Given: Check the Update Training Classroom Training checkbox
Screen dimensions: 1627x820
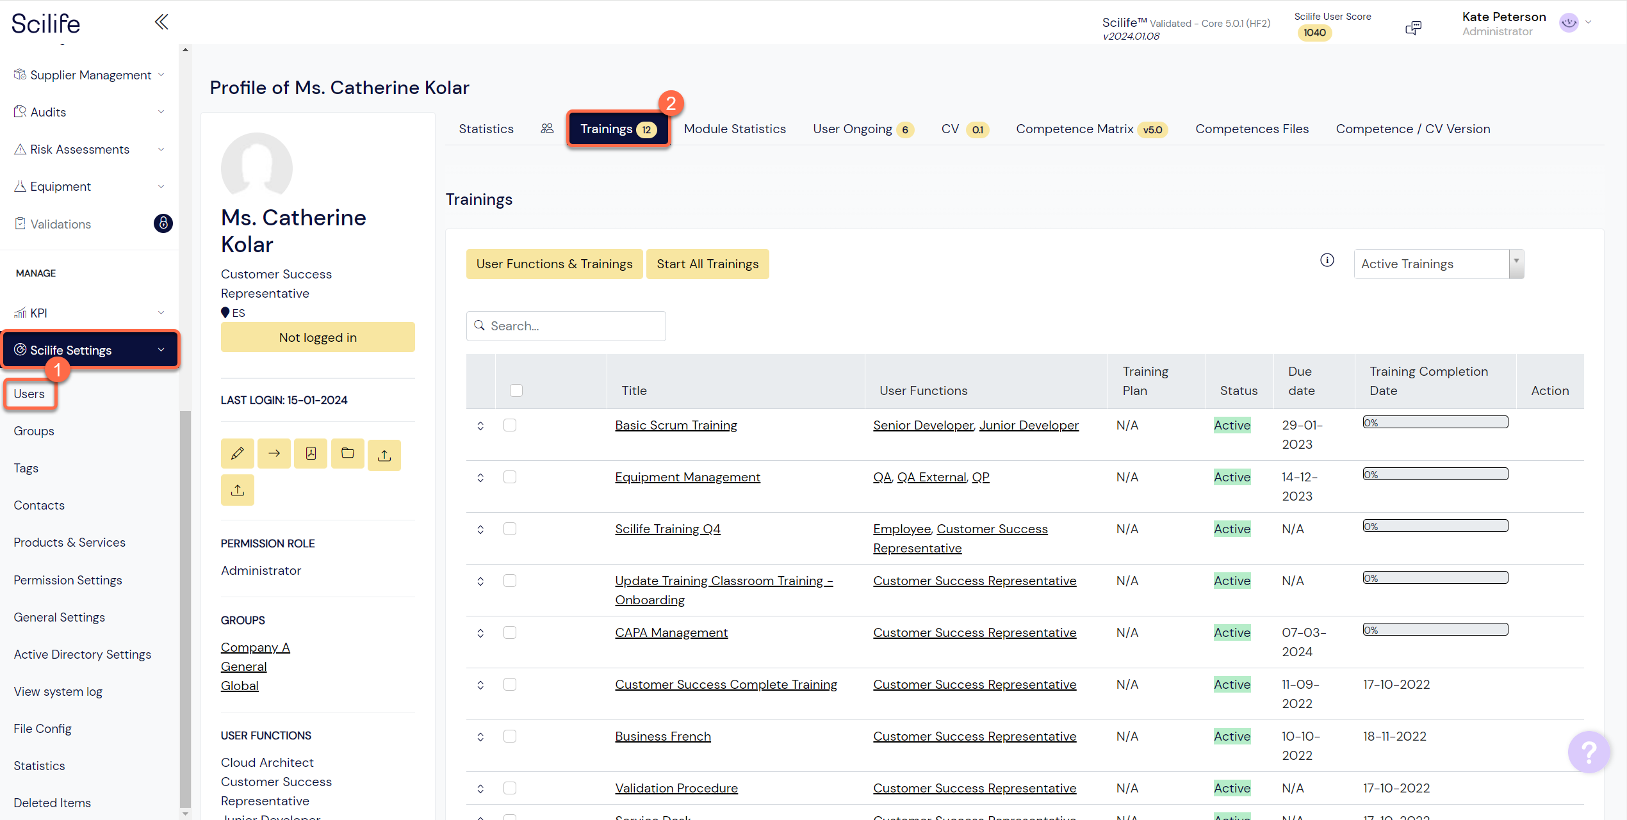Looking at the screenshot, I should coord(510,581).
